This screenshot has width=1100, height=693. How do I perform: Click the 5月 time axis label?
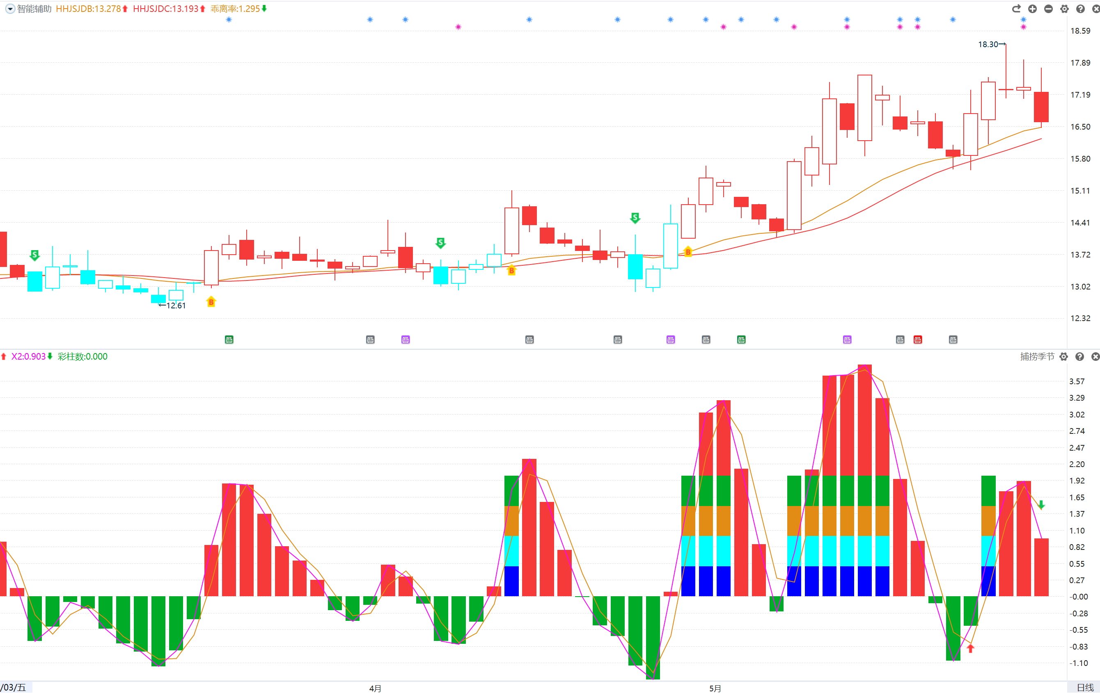click(x=715, y=688)
